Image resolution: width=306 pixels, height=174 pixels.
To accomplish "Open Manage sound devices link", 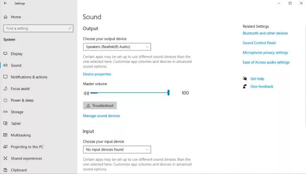I will coord(101,116).
